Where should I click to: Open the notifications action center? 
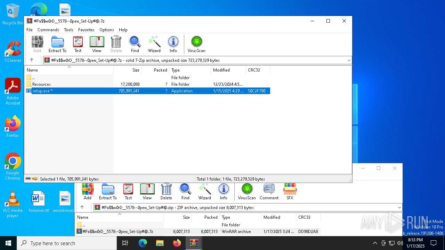pos(434,243)
